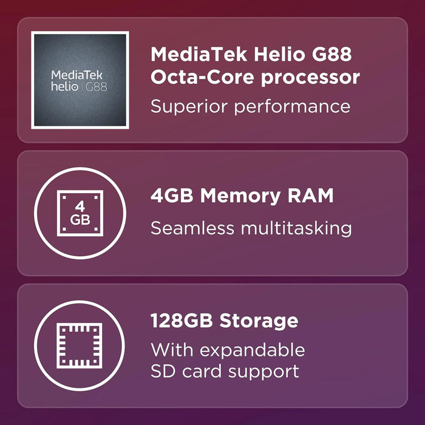425x425 pixels.
Task: Select the "Octa-Core processor" heading line
Action: tap(255, 78)
